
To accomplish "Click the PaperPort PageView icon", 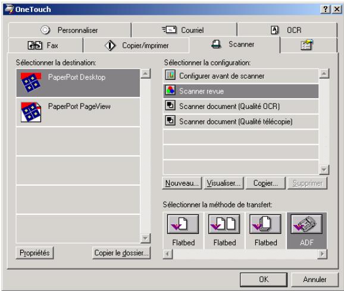I will [31, 112].
